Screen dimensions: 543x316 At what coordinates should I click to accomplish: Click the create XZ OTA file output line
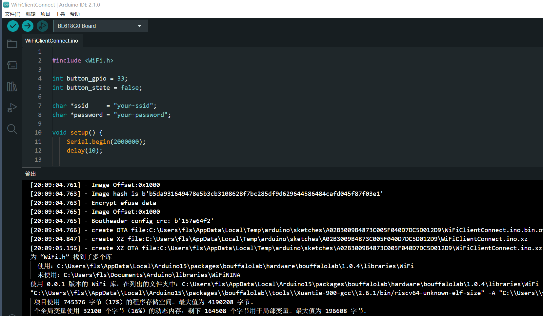[x=286, y=248]
